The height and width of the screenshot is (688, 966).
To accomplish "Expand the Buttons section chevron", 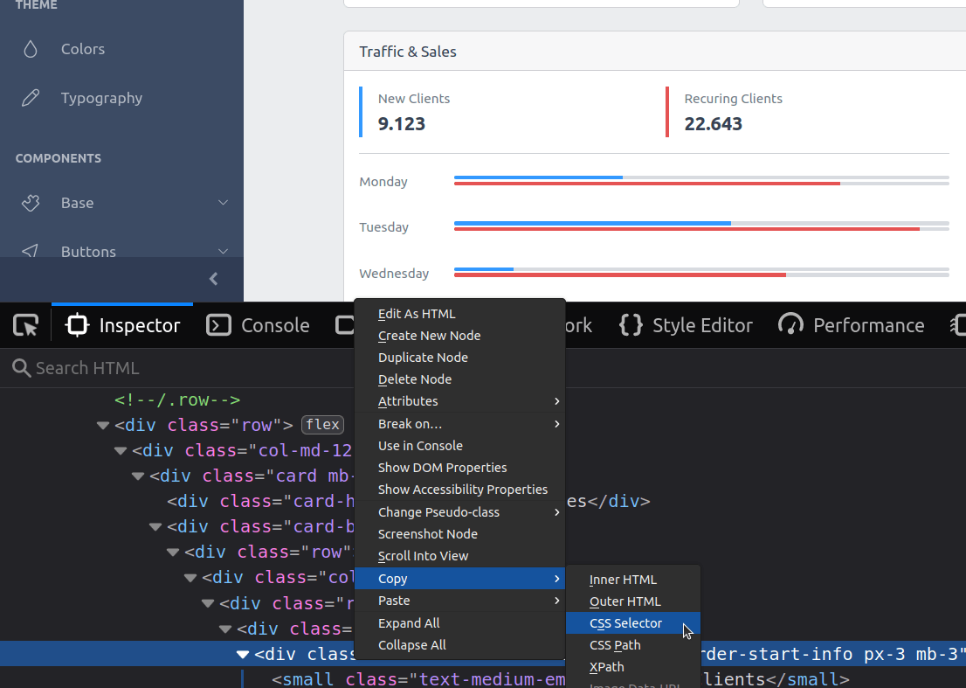I will (223, 251).
